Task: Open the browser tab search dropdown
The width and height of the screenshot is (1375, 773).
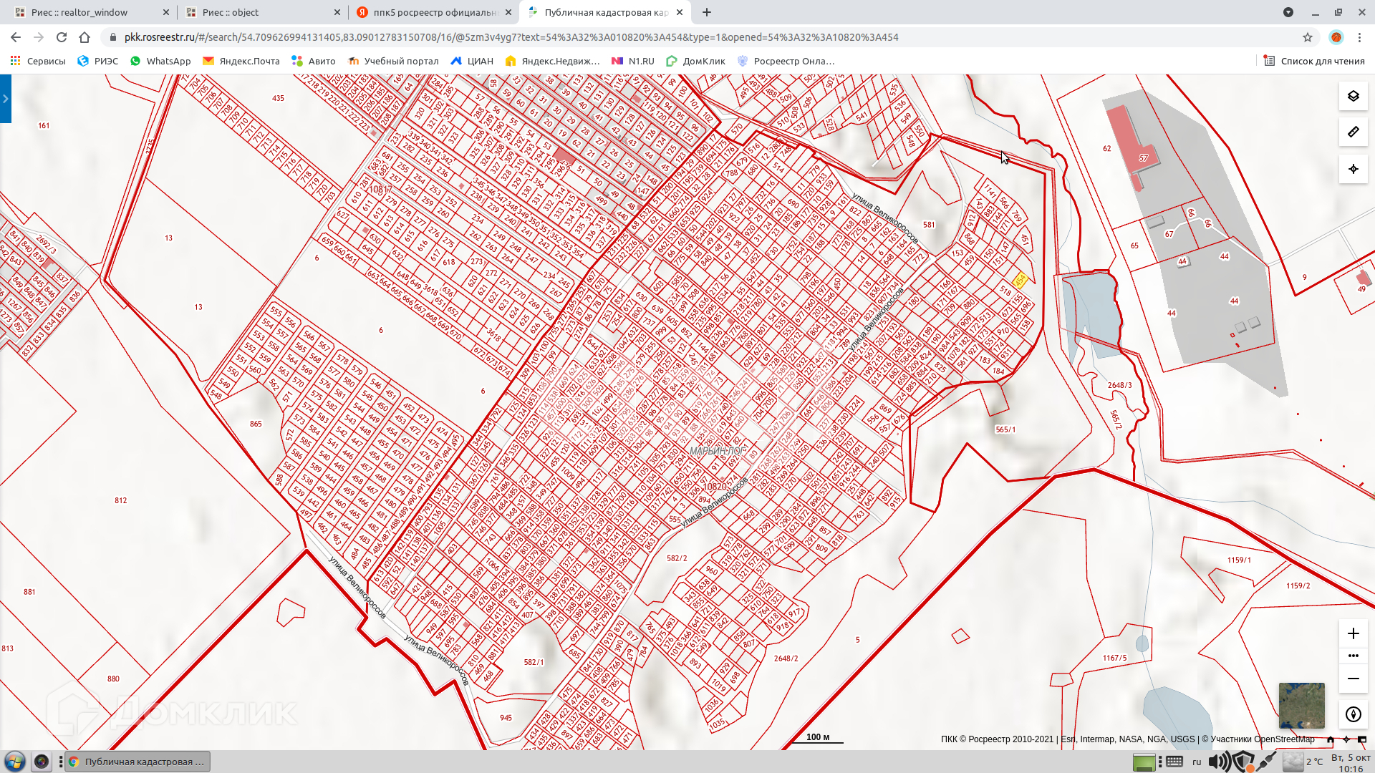Action: point(1288,12)
